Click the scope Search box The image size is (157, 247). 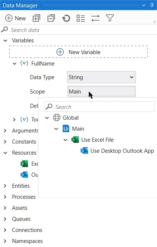click(x=99, y=107)
